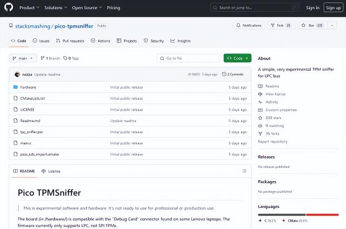Open the Update readme commit message
This screenshot has width=346, height=229.
point(47,75)
